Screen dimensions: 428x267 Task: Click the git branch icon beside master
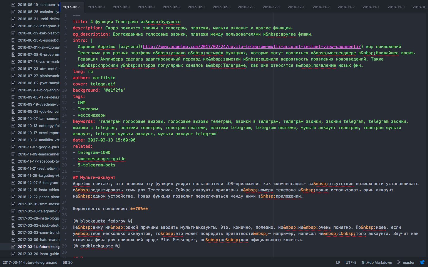click(399, 262)
